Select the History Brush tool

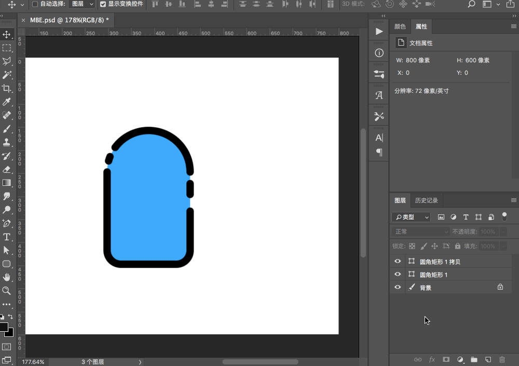tap(7, 156)
